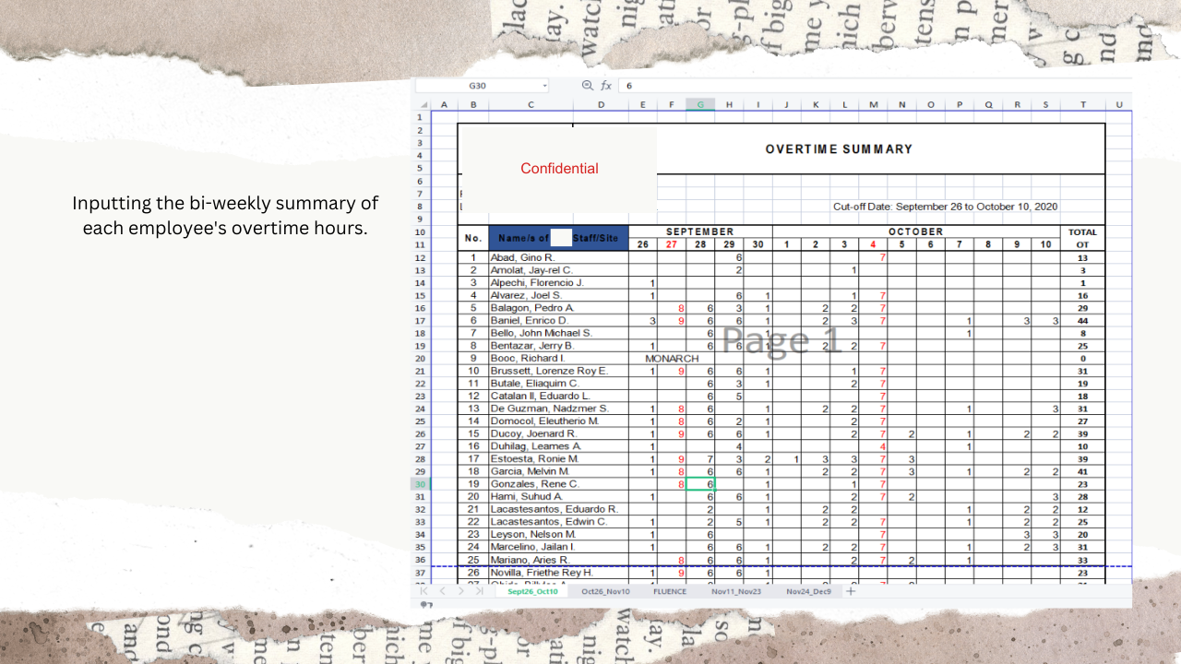Open the Oct26_Nov10 sheet tab
This screenshot has width=1181, height=664.
click(x=605, y=591)
